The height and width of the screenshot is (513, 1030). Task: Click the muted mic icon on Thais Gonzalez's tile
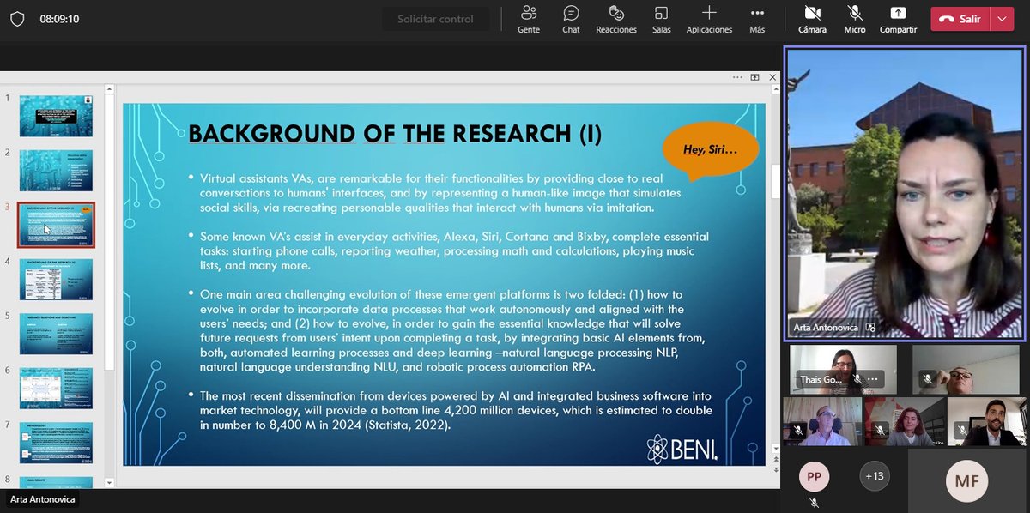[857, 379]
